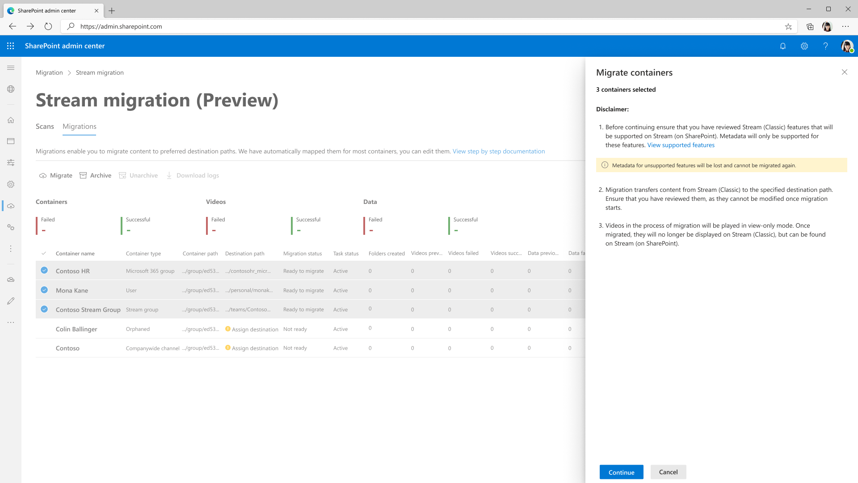Click the close panel button
Viewport: 858px width, 483px height.
point(845,72)
